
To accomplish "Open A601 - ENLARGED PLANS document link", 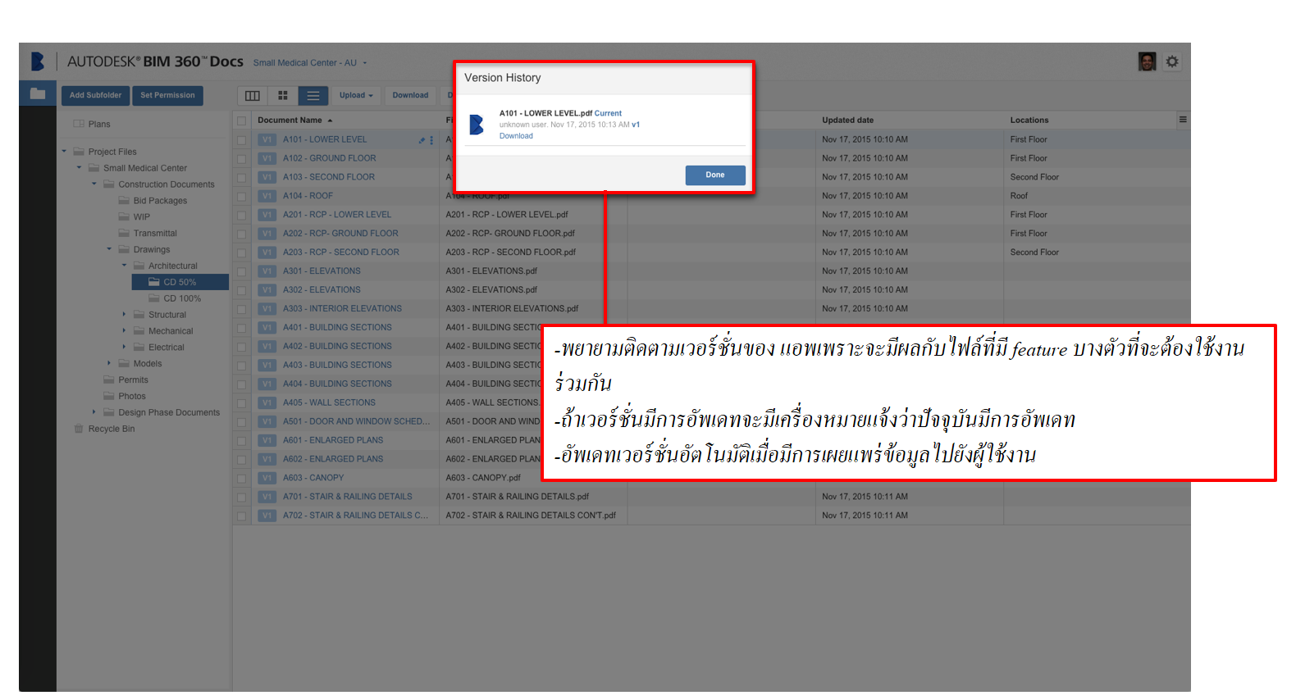I will pos(333,440).
